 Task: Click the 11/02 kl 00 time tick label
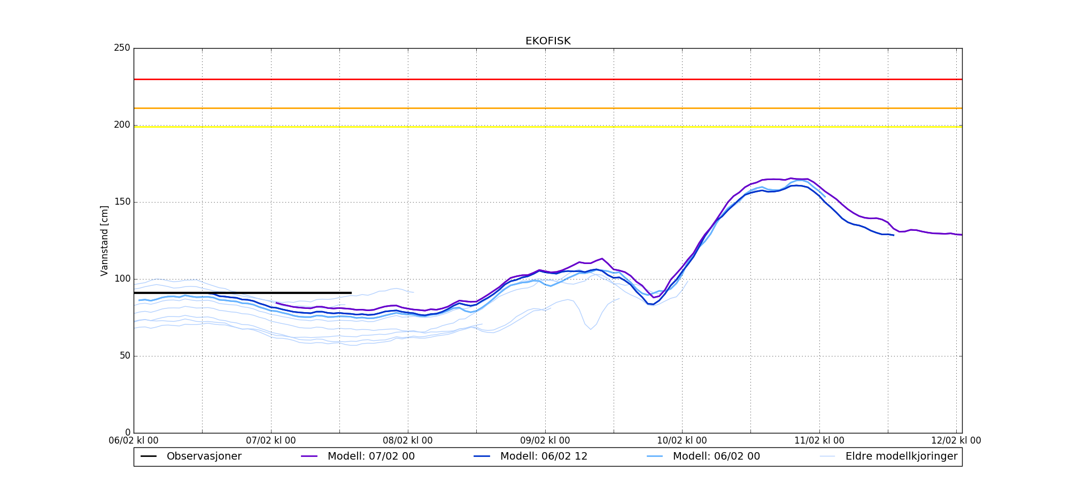coord(819,441)
